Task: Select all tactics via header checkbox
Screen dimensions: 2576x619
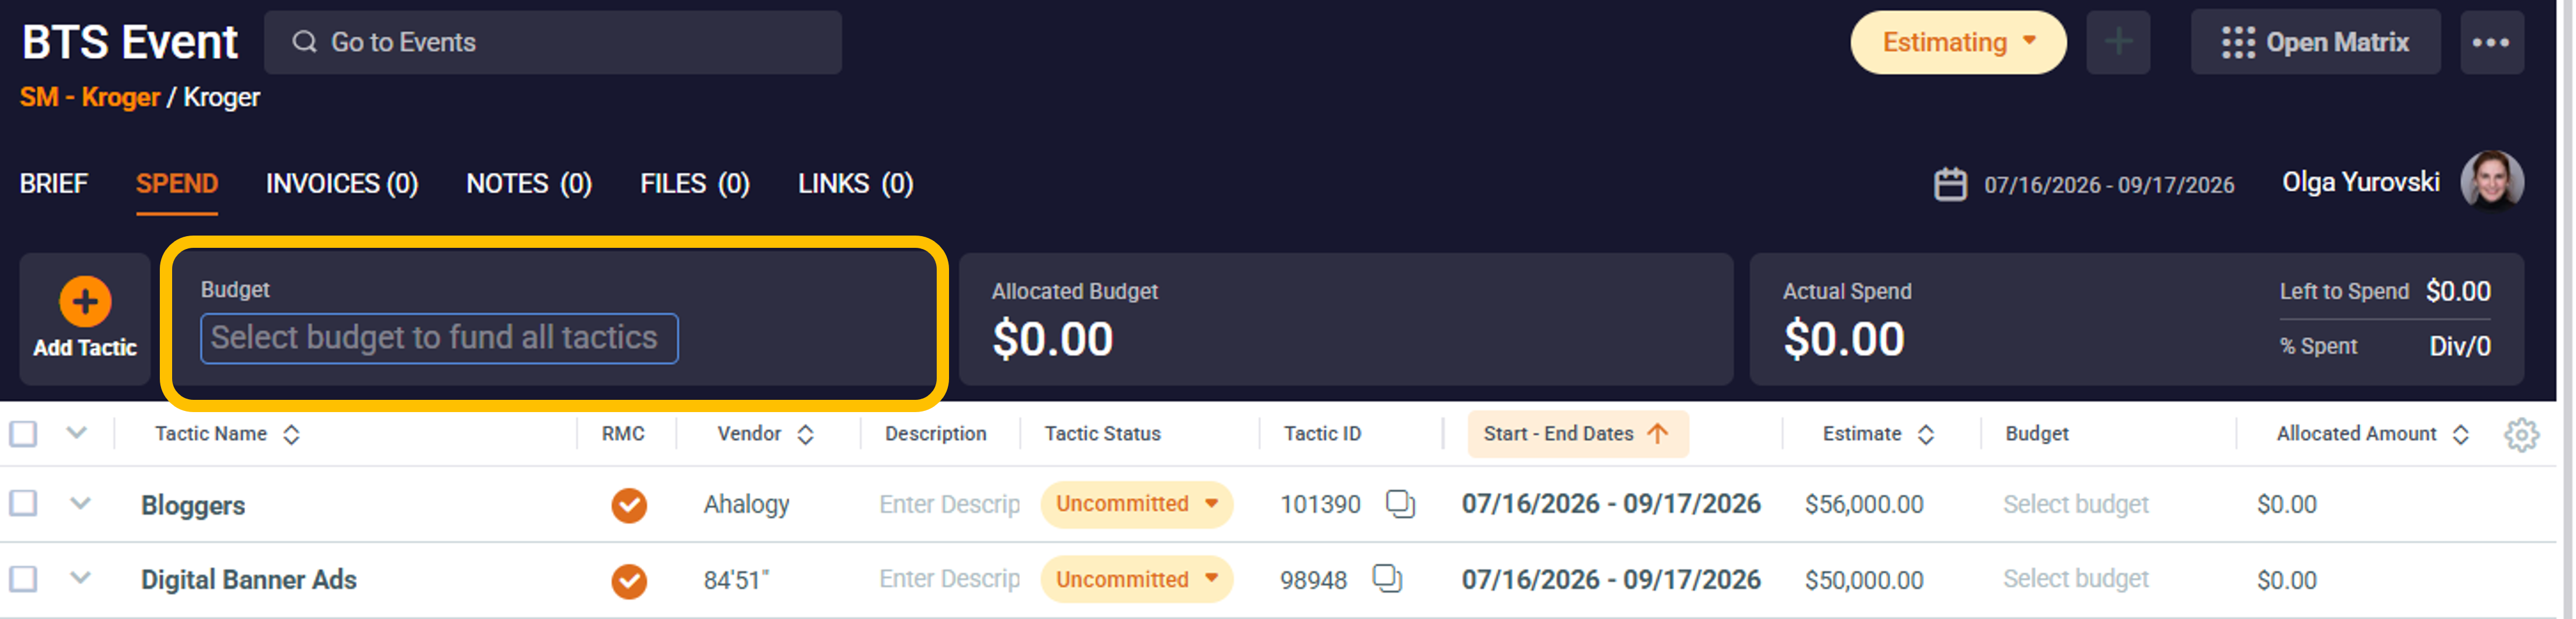Action: tap(23, 433)
